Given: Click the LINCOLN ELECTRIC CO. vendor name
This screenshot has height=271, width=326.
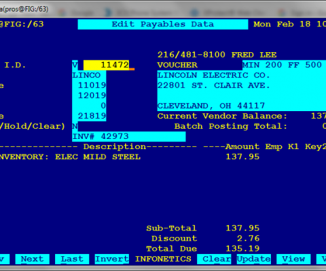Looking at the screenshot, I should click(214, 75).
